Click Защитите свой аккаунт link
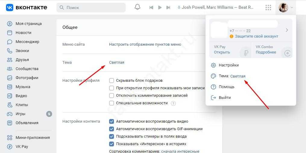 click(257, 36)
